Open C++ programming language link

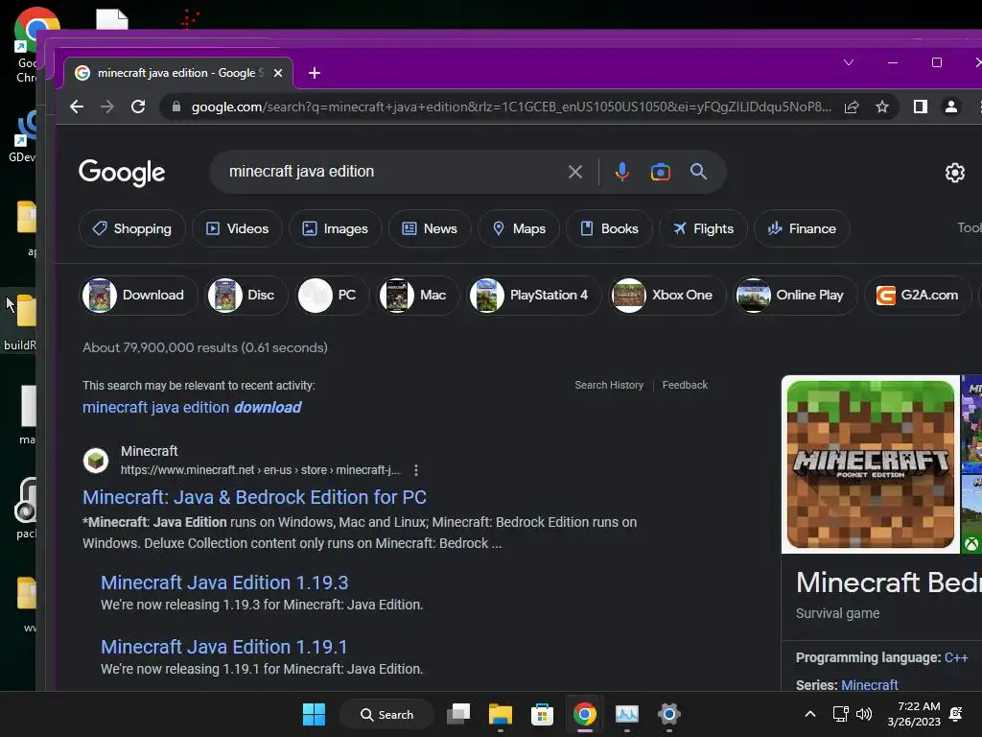coord(956,657)
